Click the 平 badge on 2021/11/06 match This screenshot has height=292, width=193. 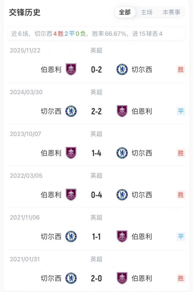(181, 236)
